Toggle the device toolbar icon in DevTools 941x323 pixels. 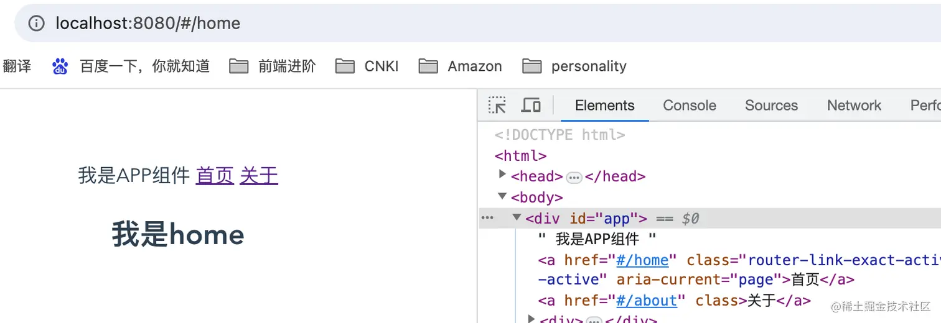[531, 105]
